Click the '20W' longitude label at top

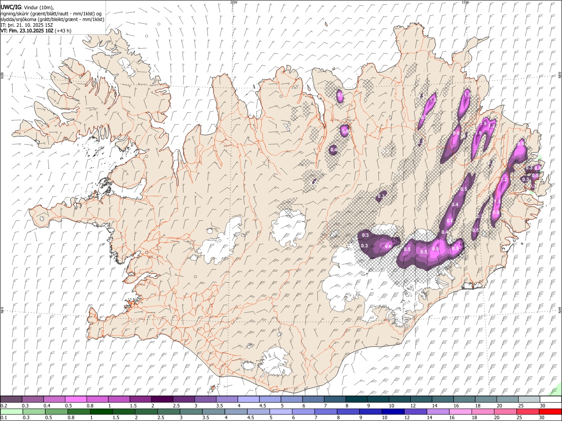(x=234, y=2)
